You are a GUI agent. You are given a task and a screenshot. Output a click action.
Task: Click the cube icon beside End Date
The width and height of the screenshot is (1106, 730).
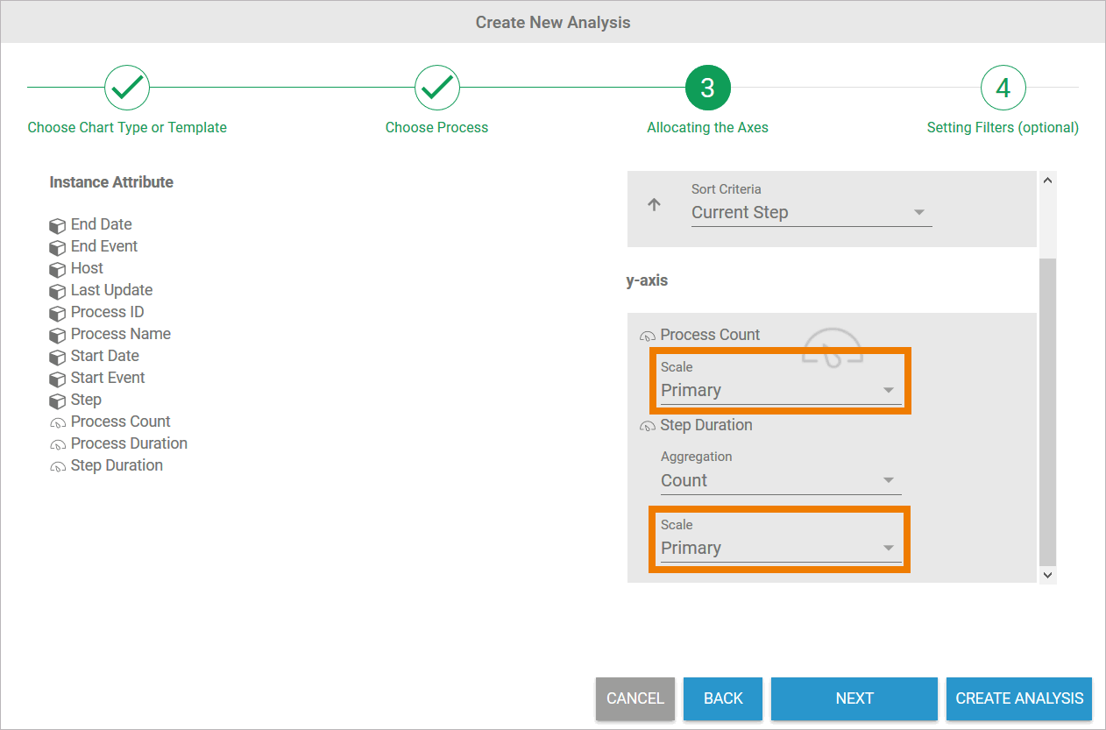point(58,225)
